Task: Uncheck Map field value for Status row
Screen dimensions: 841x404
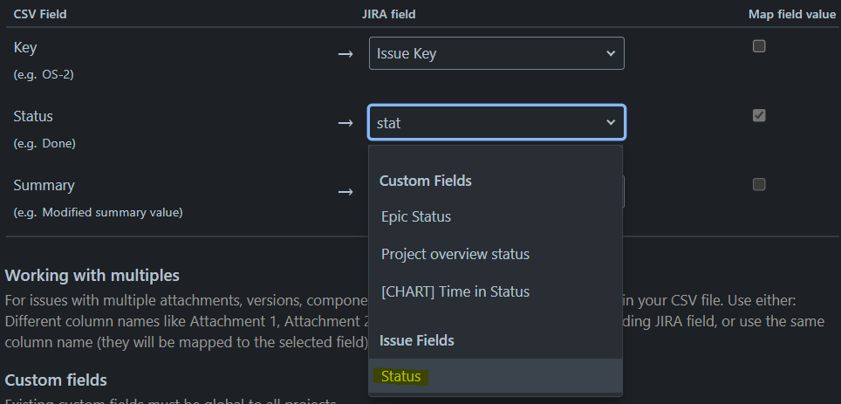Action: point(759,115)
